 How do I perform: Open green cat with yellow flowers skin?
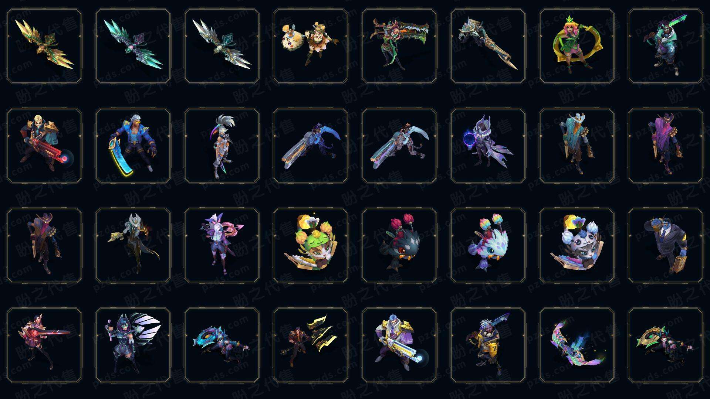pos(311,245)
